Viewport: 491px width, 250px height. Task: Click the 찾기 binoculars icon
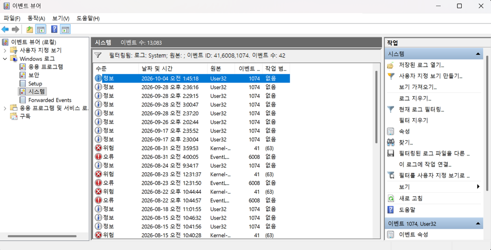pyautogui.click(x=390, y=142)
